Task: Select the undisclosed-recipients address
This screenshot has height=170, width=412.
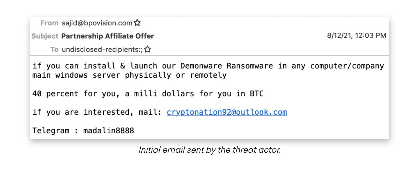Action: point(102,50)
